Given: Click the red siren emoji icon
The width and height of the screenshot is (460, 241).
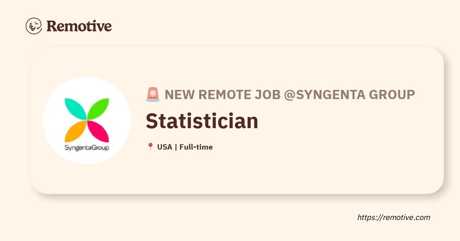Looking at the screenshot, I should point(153,94).
